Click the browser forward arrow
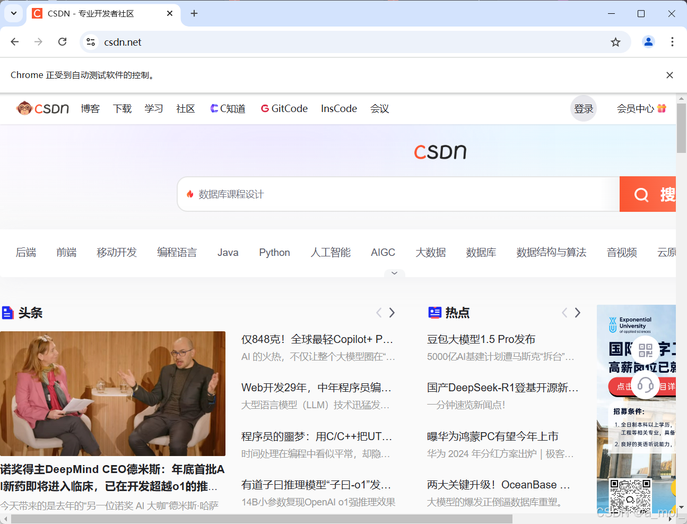The height and width of the screenshot is (524, 687). coord(38,42)
